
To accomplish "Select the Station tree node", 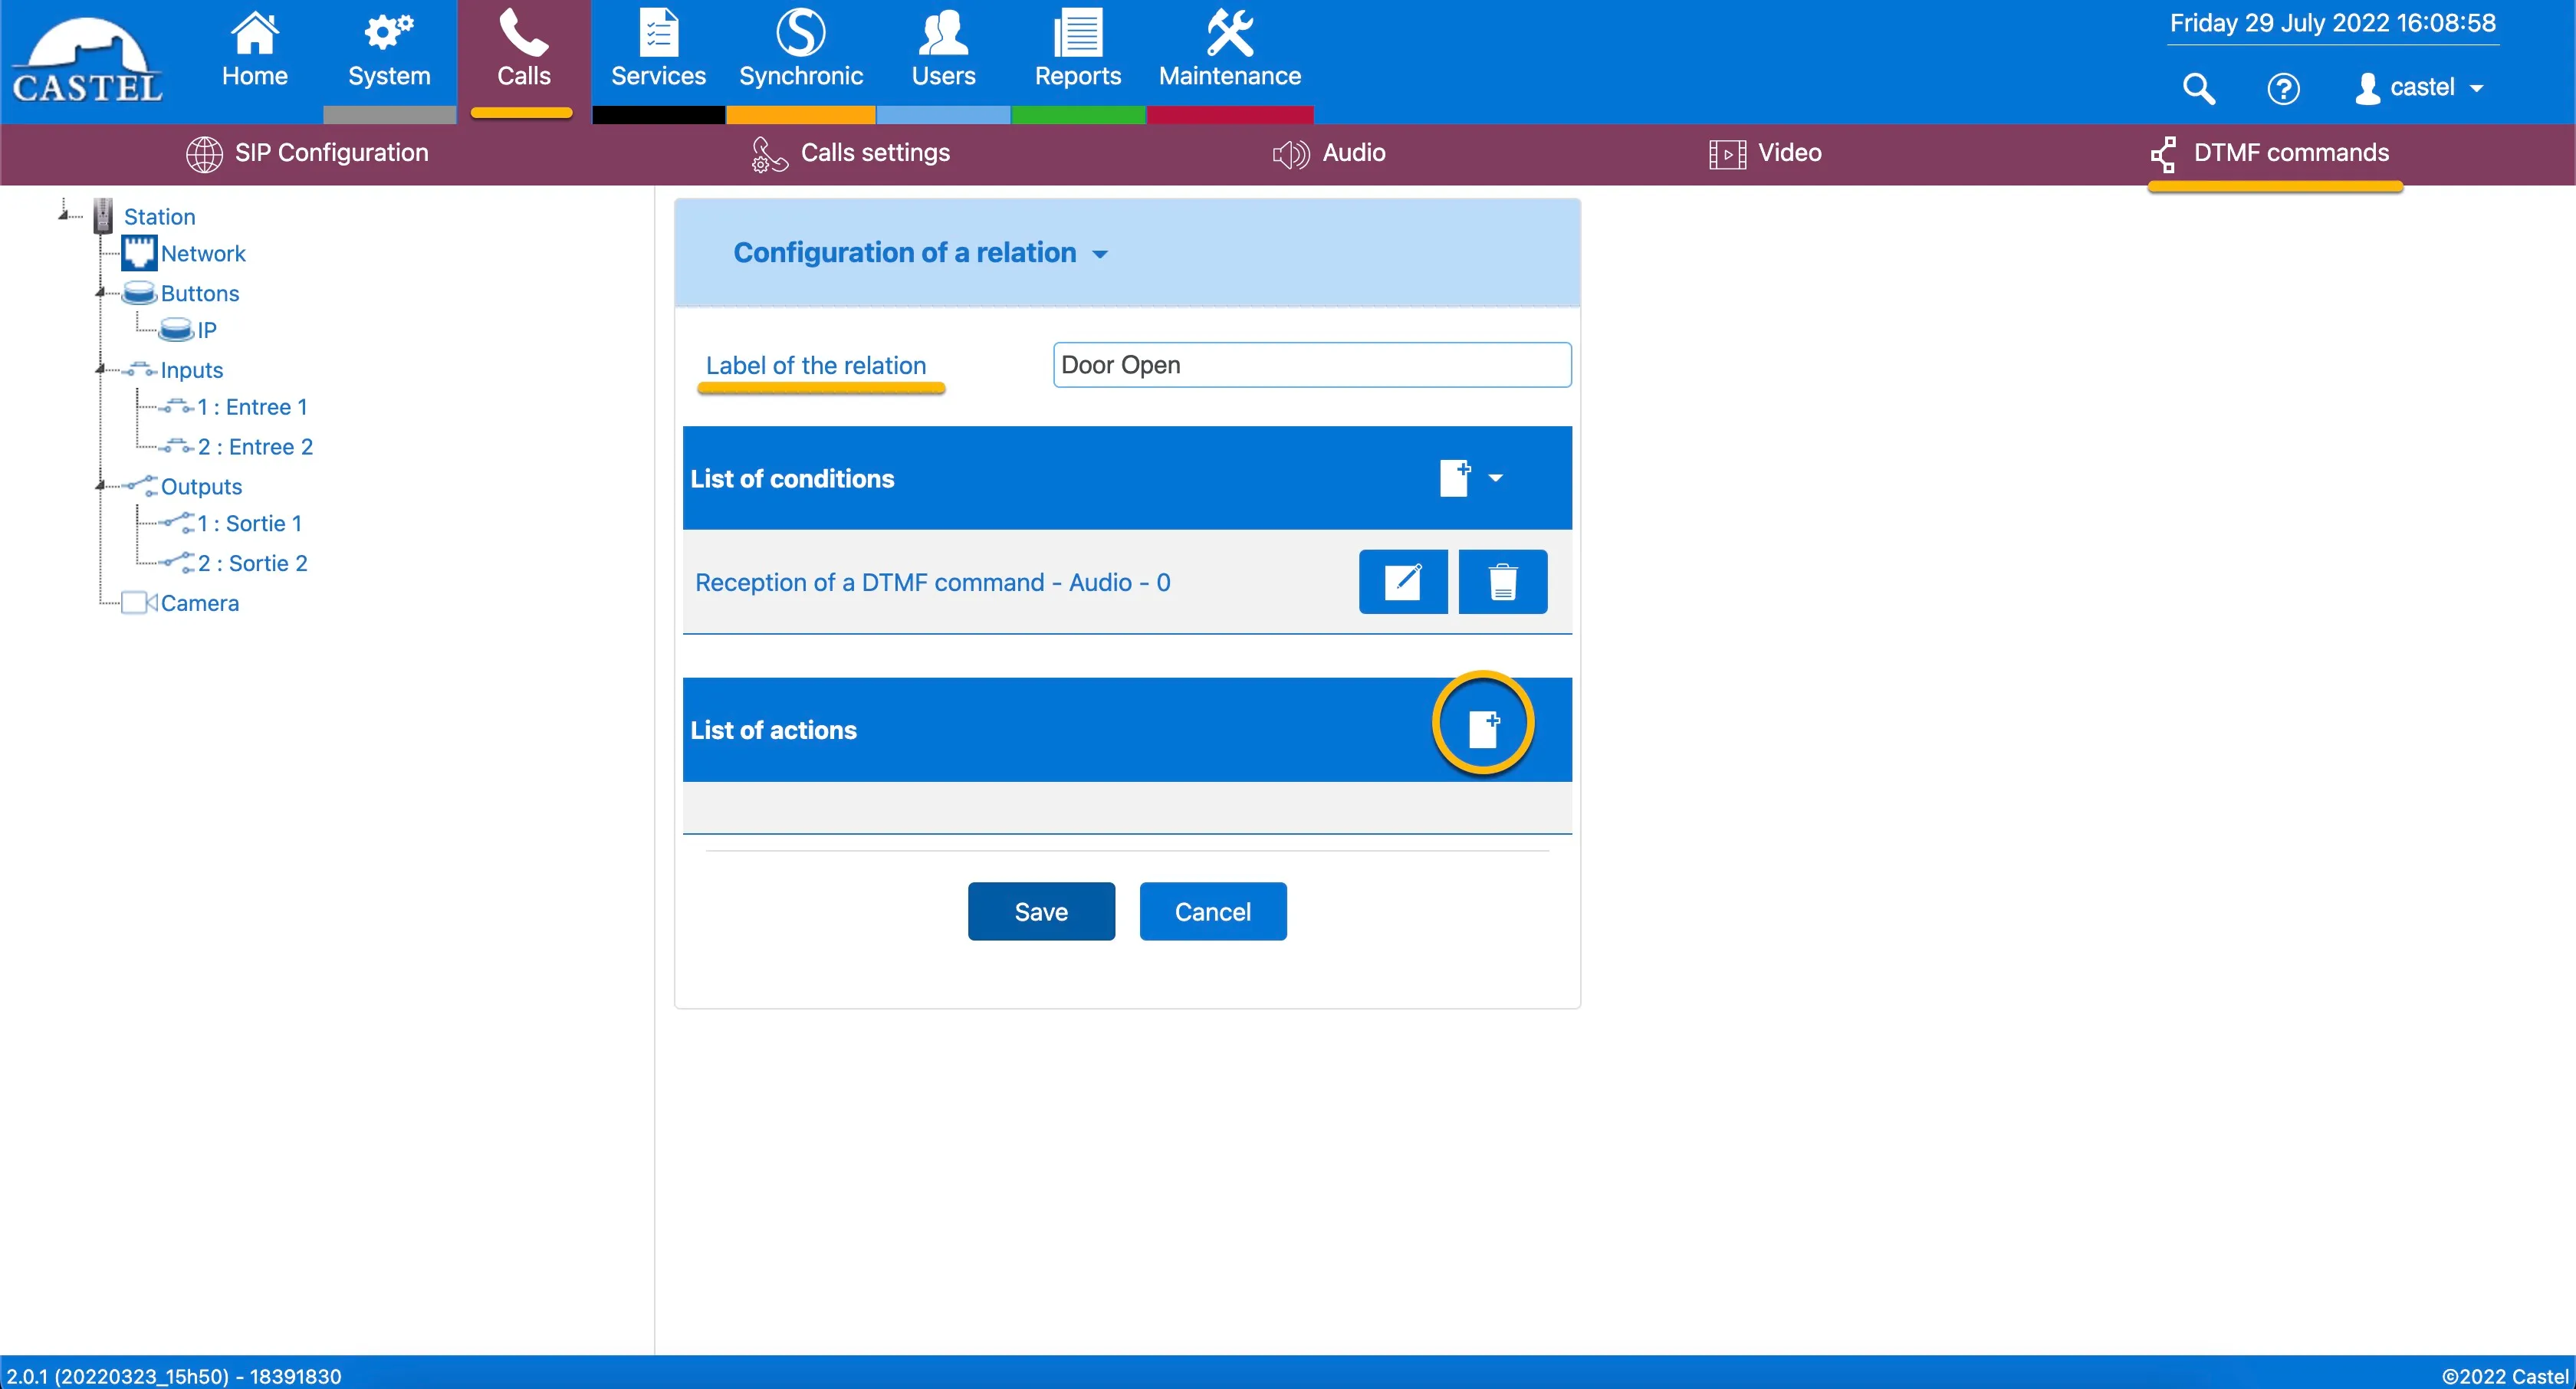I will 159,216.
